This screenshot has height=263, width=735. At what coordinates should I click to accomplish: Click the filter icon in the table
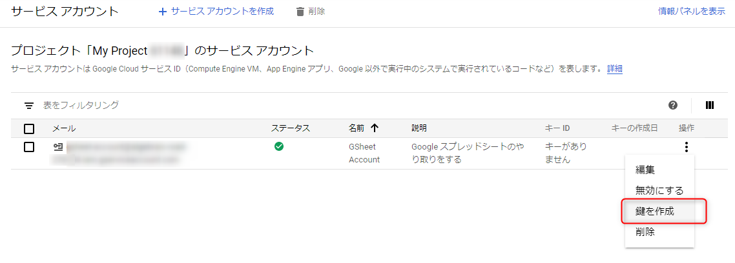pos(29,105)
